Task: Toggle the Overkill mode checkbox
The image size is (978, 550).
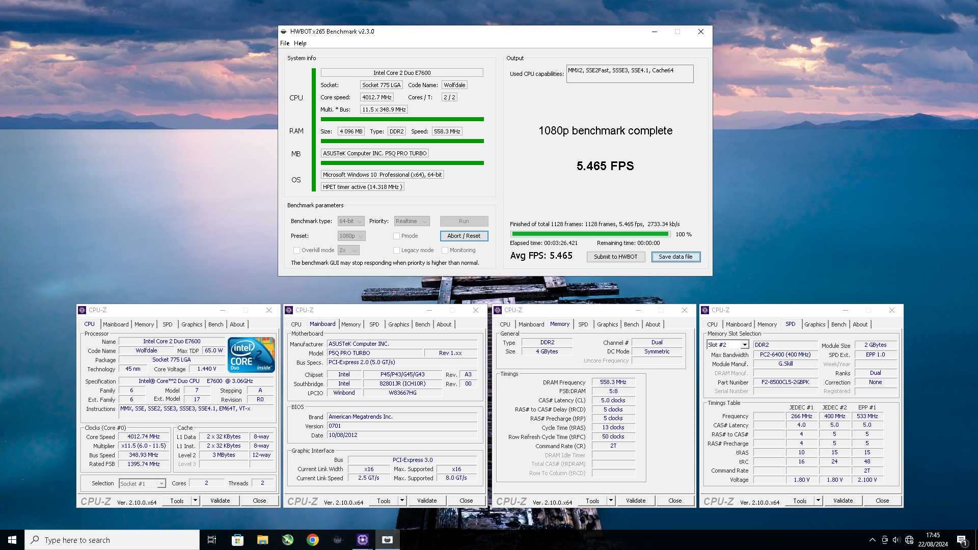Action: (296, 250)
